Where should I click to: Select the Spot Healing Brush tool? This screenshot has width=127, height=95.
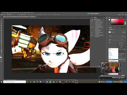1,31
